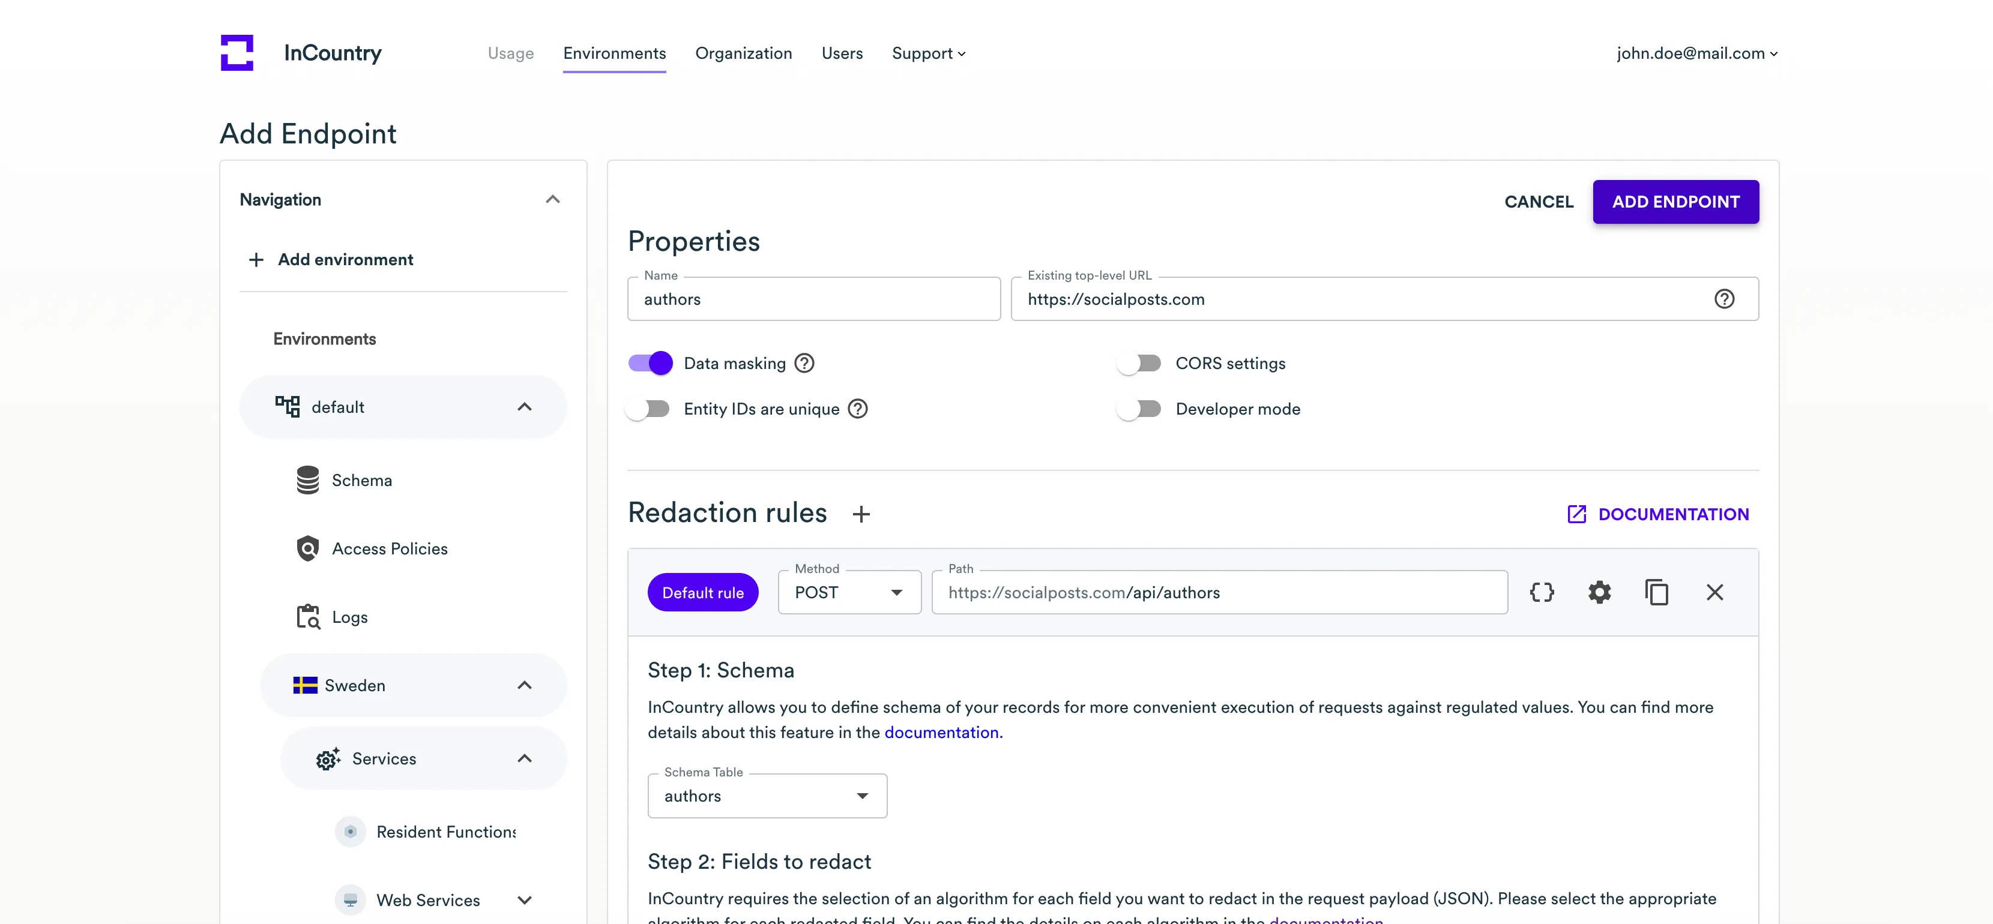This screenshot has height=924, width=1993.
Task: Open the Method POST dropdown
Action: (849, 593)
